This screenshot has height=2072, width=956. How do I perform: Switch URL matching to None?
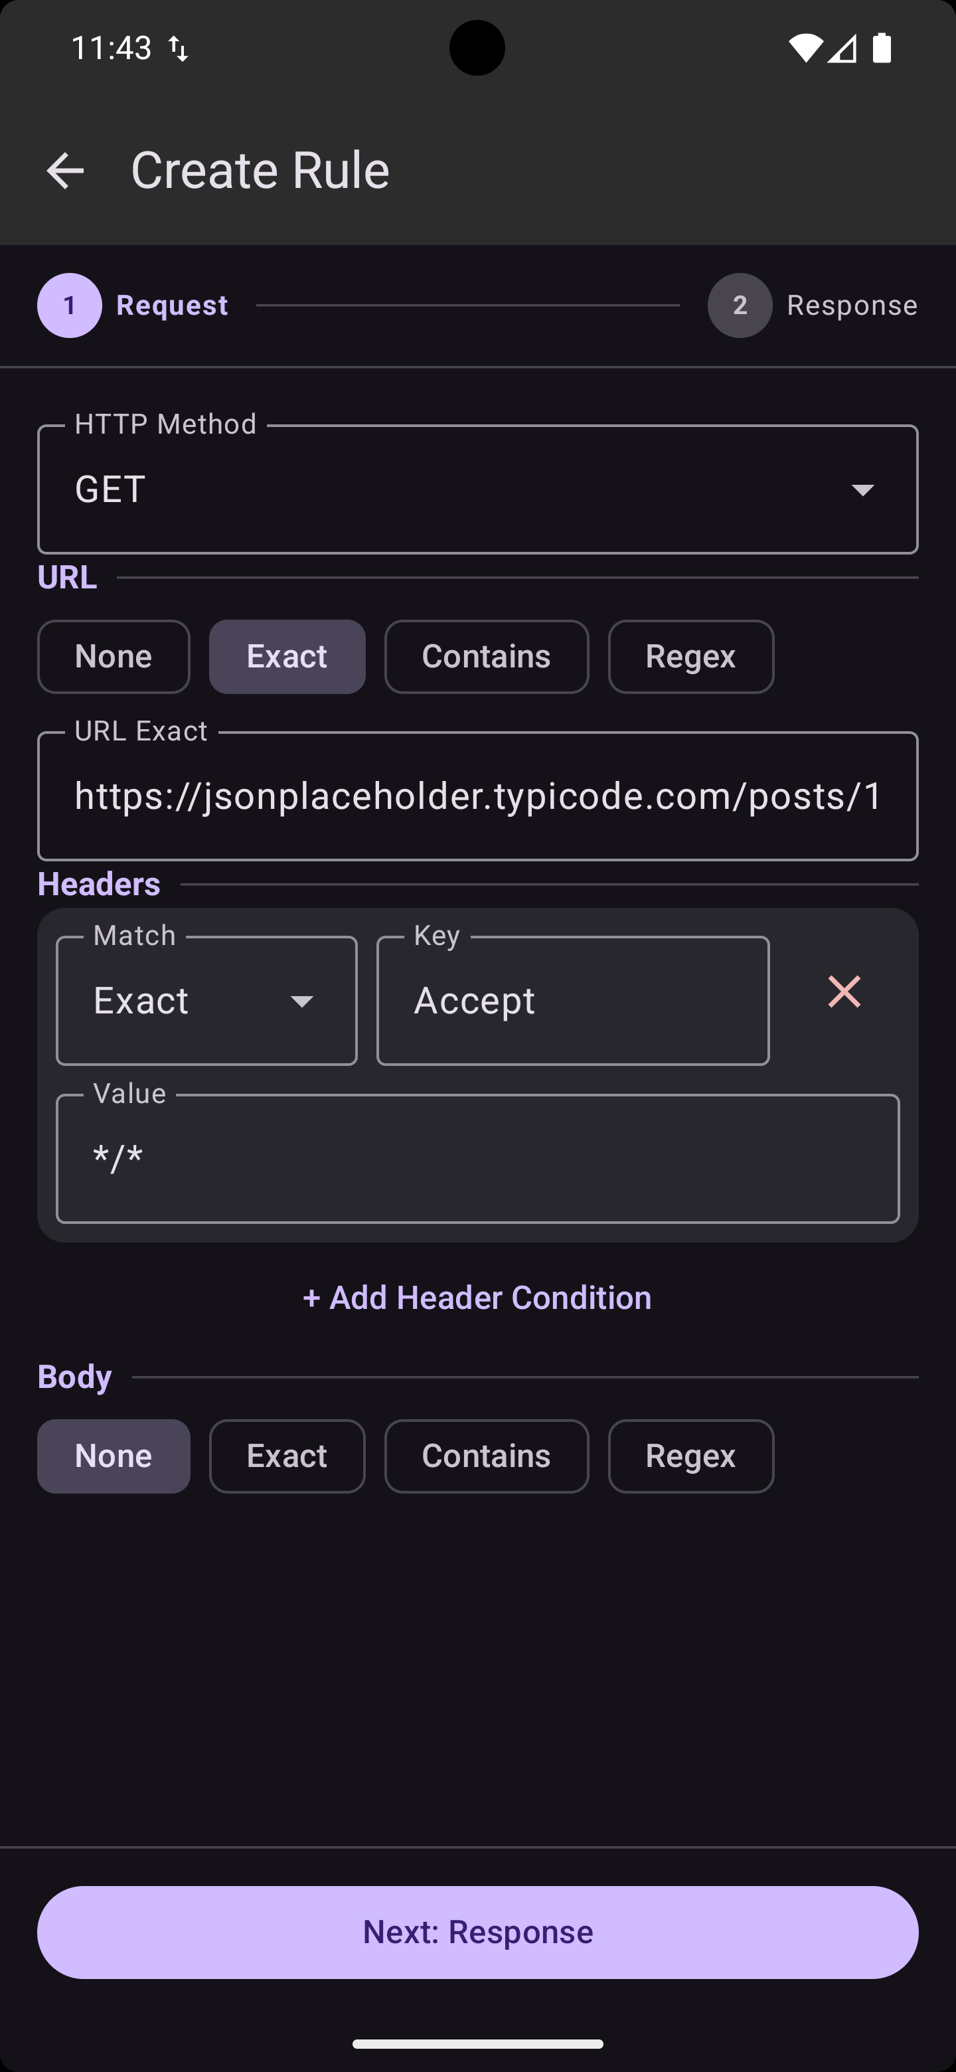pos(114,656)
